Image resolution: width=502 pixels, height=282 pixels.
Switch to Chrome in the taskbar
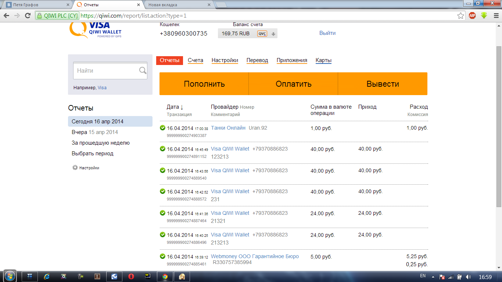[x=165, y=276]
